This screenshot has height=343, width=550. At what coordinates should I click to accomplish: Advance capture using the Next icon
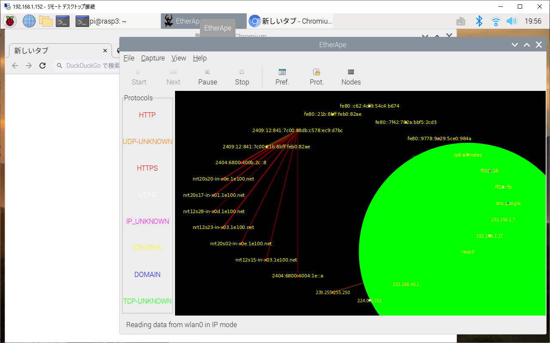coord(173,77)
